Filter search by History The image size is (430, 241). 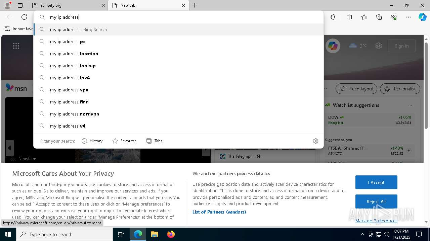point(92,141)
